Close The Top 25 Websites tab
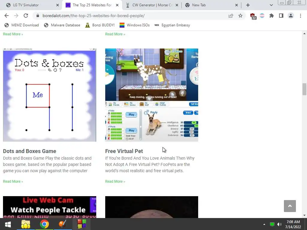 point(117,5)
